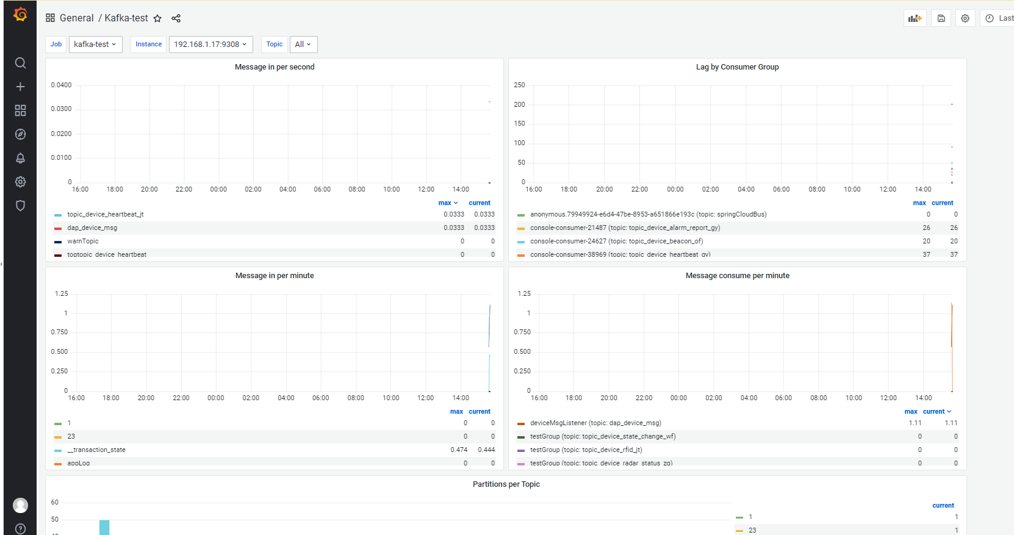
Task: Toggle console-consumer-24627 series in legend
Action: point(617,242)
